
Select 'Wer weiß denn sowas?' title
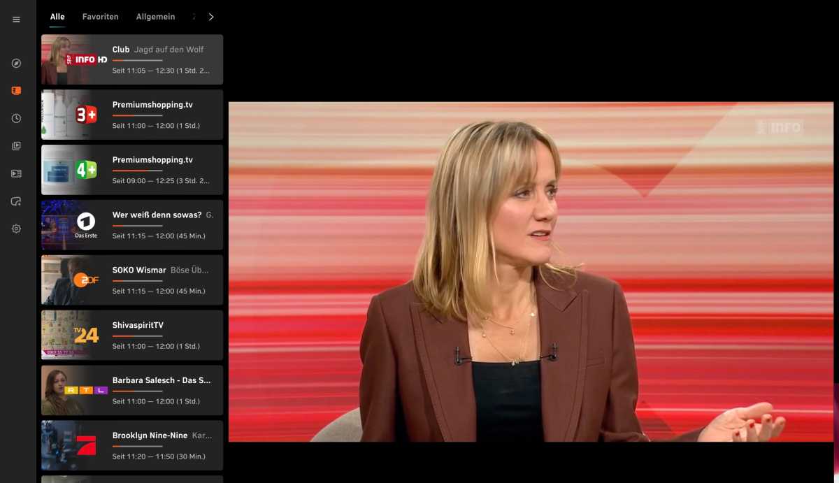[x=157, y=215]
